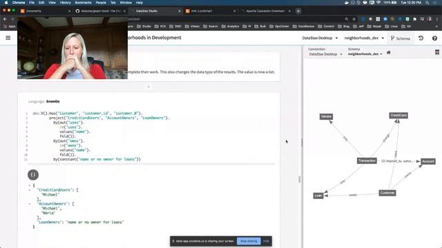Image resolution: width=442 pixels, height=248 pixels.
Task: Switch results to the JSON braces view
Action: tap(33, 174)
